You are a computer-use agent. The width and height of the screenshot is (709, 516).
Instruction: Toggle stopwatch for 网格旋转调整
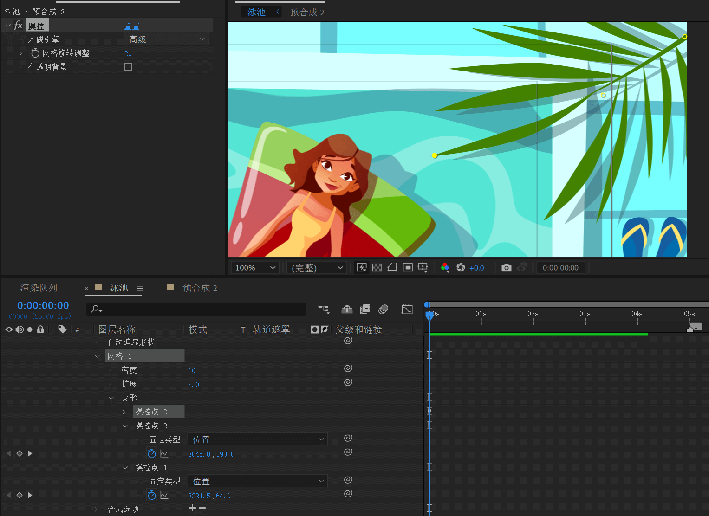click(35, 53)
